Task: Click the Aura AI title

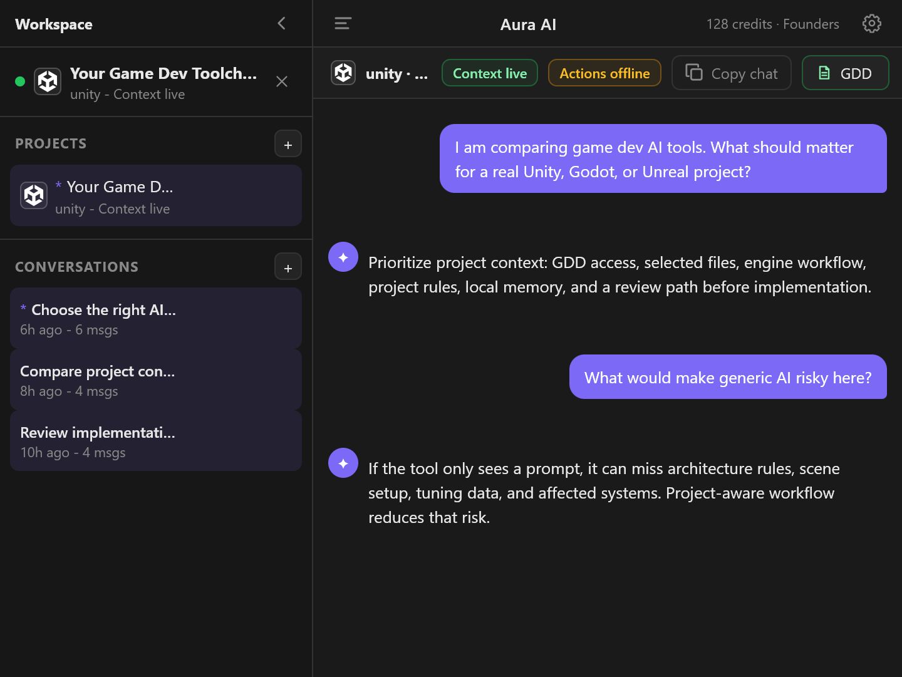Action: pyautogui.click(x=528, y=24)
